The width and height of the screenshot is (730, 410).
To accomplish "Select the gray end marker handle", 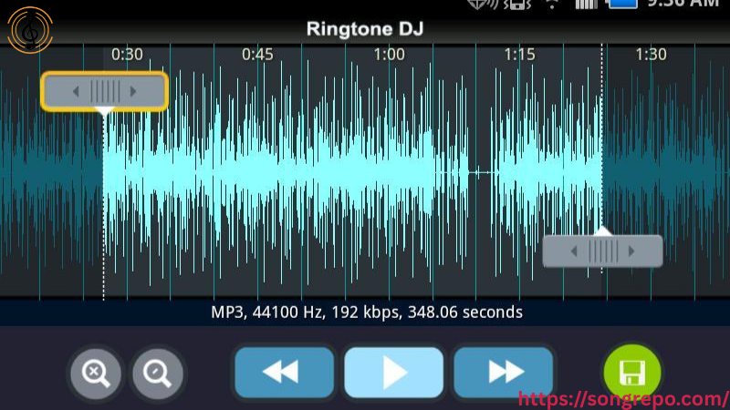I will pos(603,251).
